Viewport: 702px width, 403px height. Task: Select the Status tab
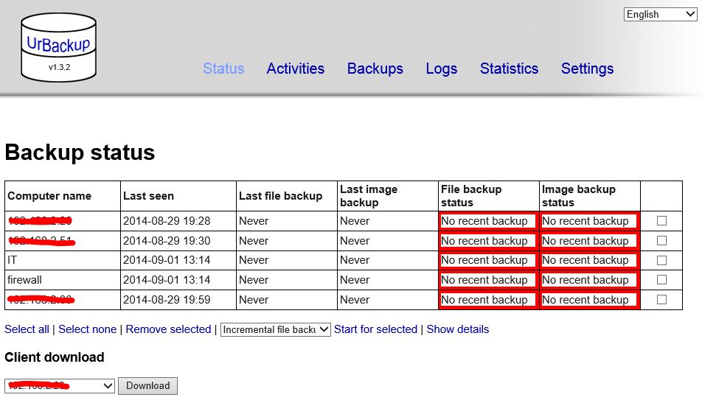pyautogui.click(x=223, y=69)
